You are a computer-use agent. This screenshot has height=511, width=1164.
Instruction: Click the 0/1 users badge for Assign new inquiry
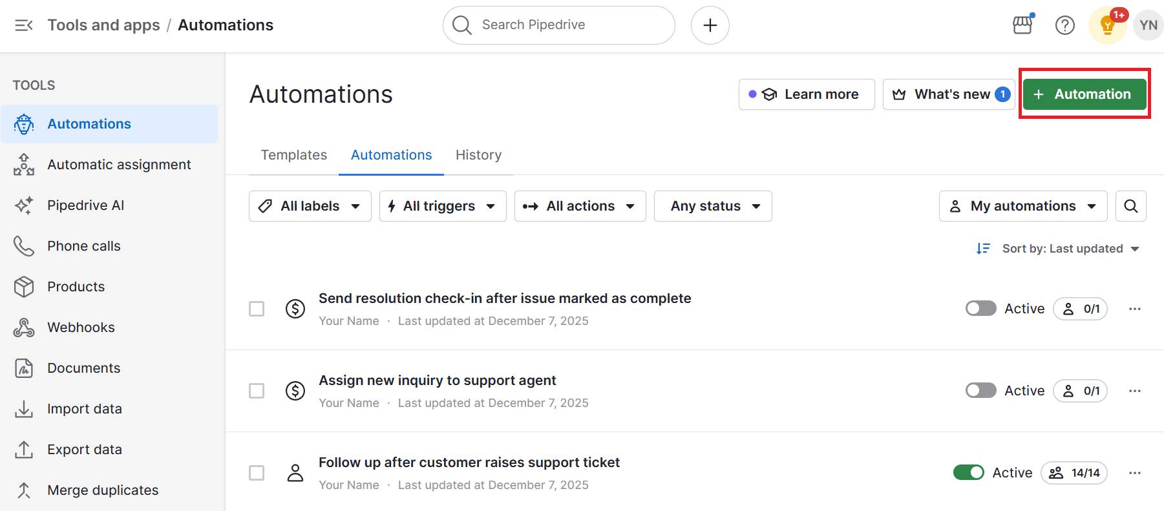tap(1081, 391)
